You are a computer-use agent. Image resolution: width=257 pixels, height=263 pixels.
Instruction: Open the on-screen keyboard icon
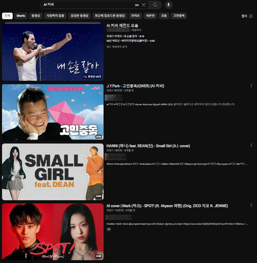[137, 5]
